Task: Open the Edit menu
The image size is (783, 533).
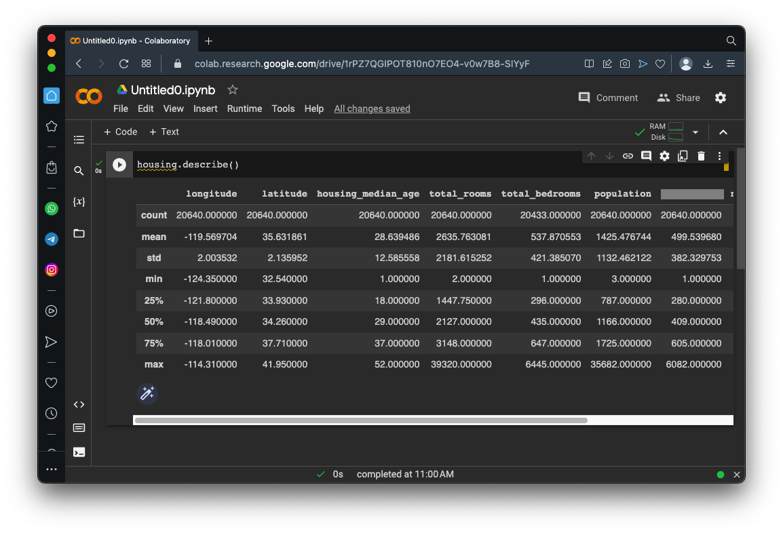Action: click(146, 108)
